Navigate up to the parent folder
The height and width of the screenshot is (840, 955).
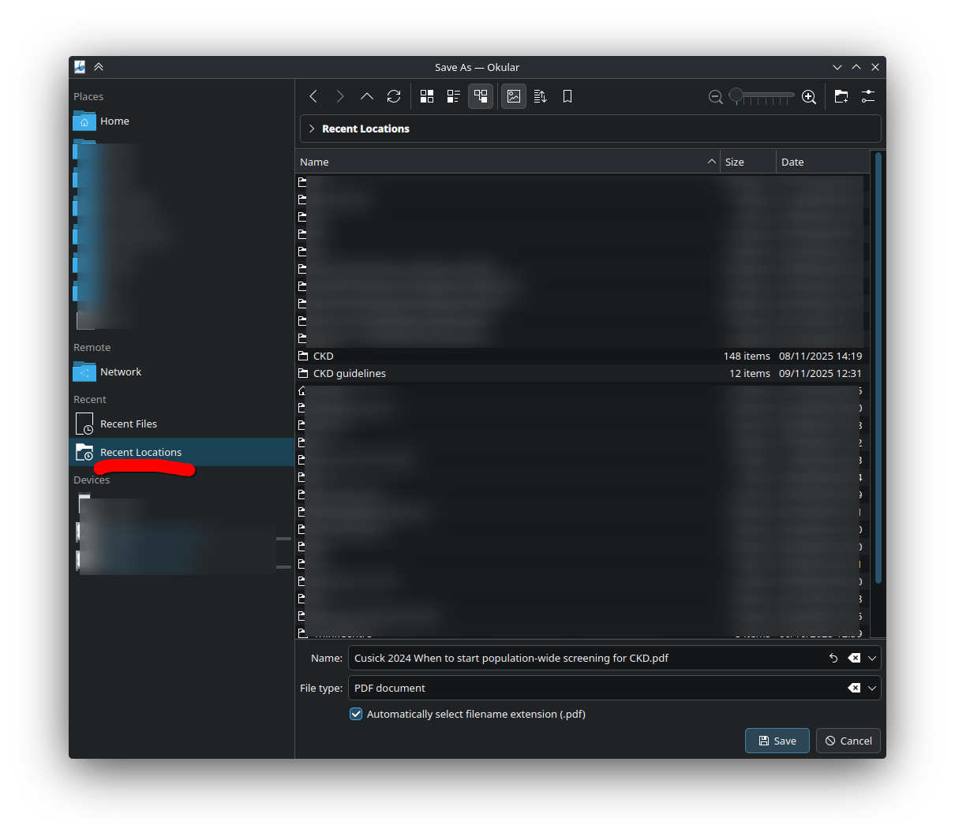pyautogui.click(x=367, y=96)
